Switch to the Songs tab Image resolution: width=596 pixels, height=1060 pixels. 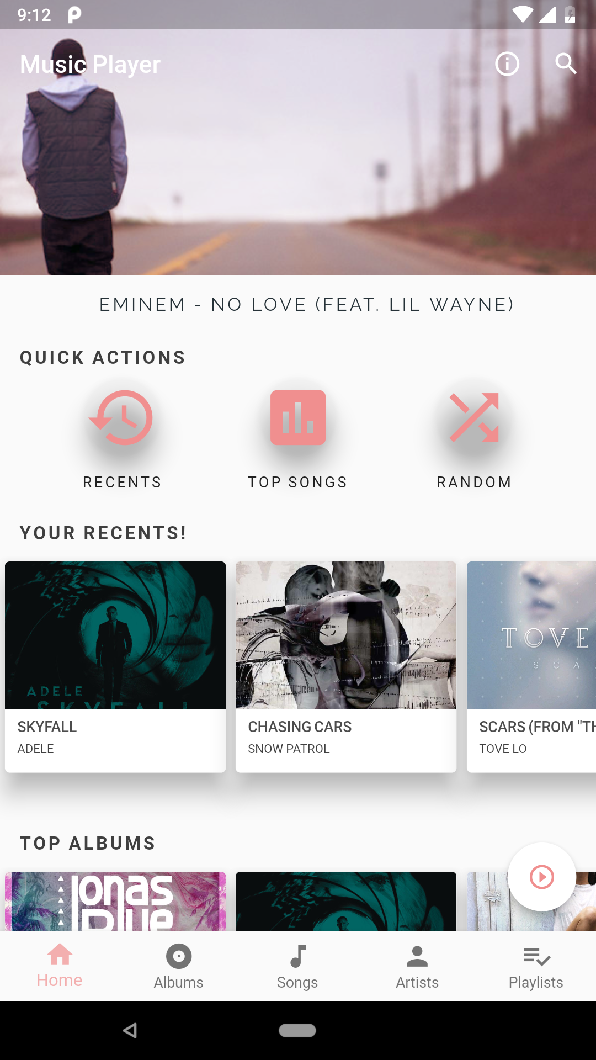tap(297, 966)
